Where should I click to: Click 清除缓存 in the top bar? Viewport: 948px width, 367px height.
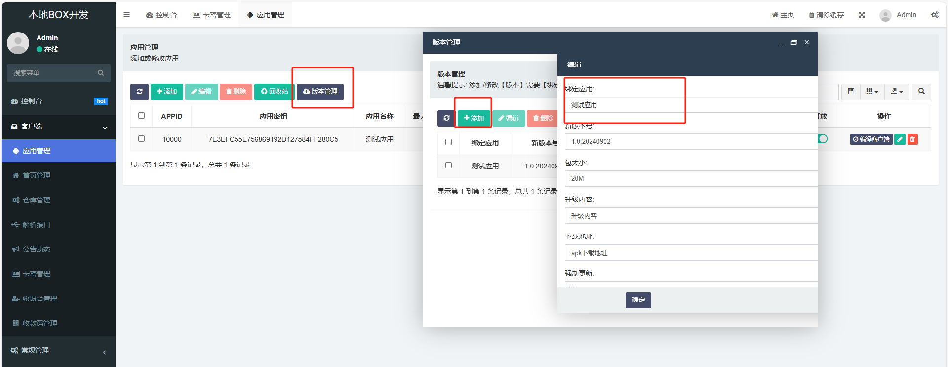[826, 15]
